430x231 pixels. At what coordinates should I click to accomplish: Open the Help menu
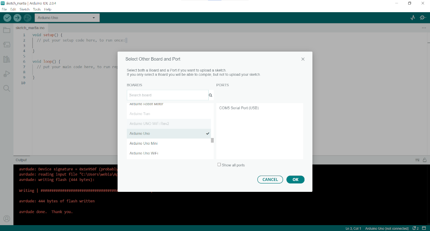pos(48,9)
